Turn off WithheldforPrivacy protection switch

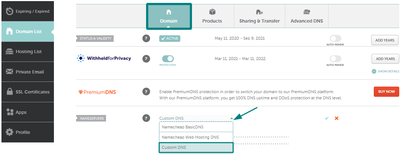point(168,59)
